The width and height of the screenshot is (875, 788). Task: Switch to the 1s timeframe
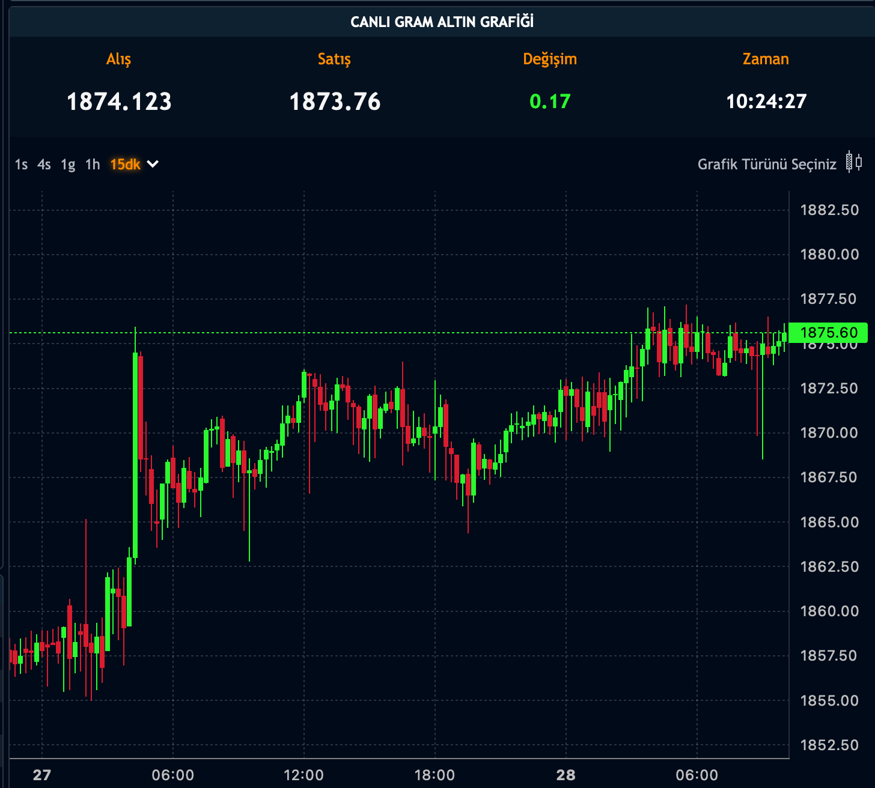(21, 165)
